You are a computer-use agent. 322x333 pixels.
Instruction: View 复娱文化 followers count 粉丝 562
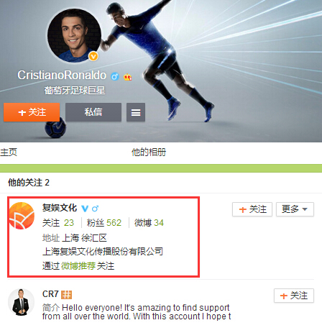[x=104, y=223]
